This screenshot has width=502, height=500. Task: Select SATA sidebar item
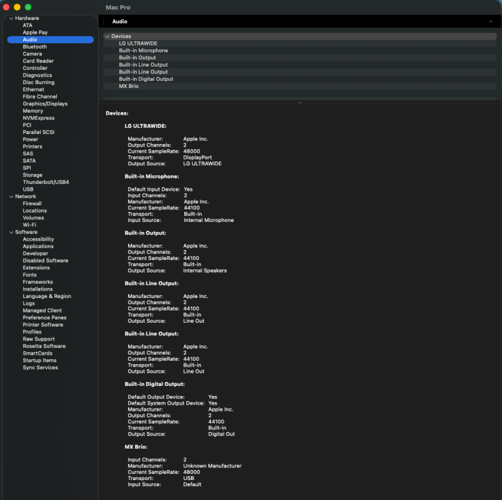[x=29, y=161]
